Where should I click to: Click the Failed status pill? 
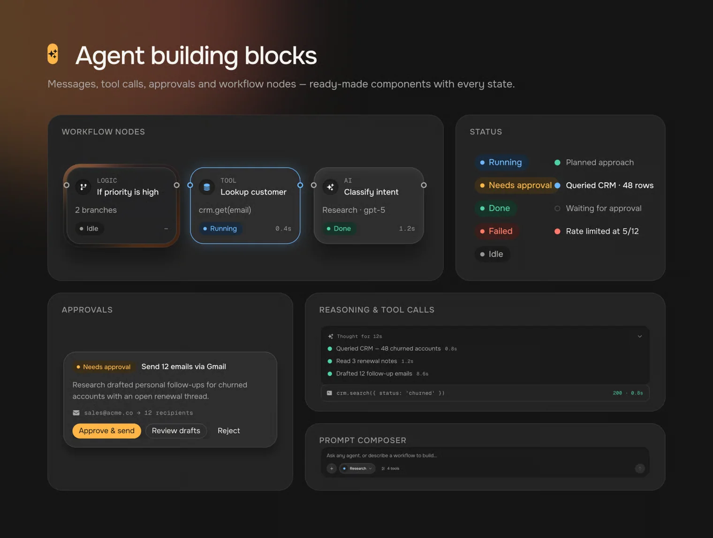tap(496, 231)
